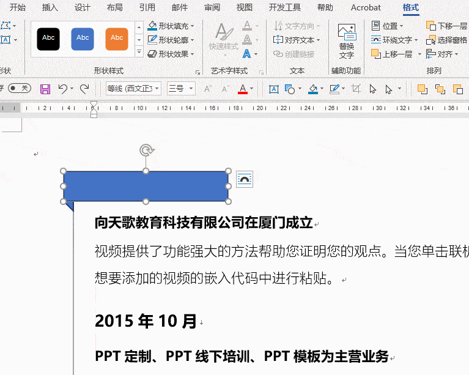Switch to the 设计 tab
This screenshot has width=469, height=375.
tap(83, 7)
